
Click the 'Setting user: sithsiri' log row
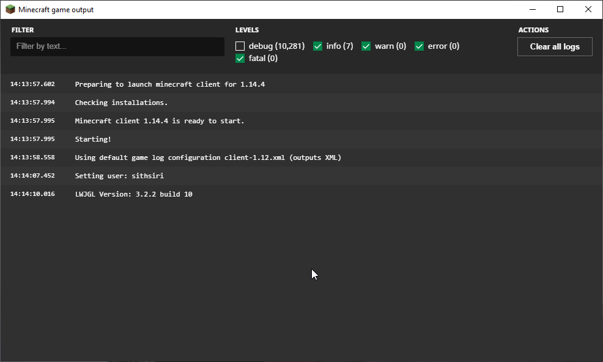pyautogui.click(x=119, y=176)
